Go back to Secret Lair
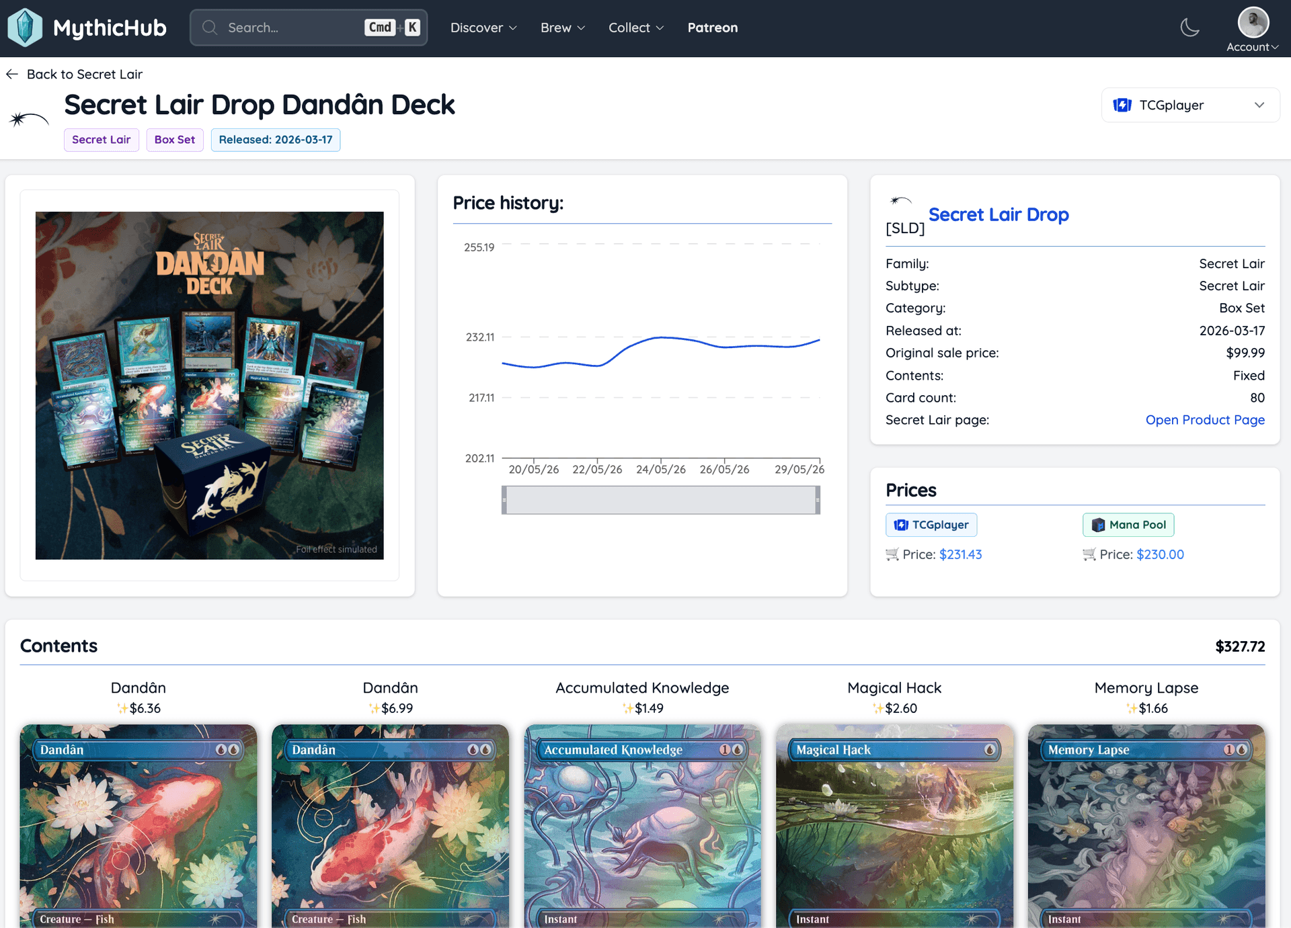This screenshot has height=928, width=1291. tap(74, 74)
